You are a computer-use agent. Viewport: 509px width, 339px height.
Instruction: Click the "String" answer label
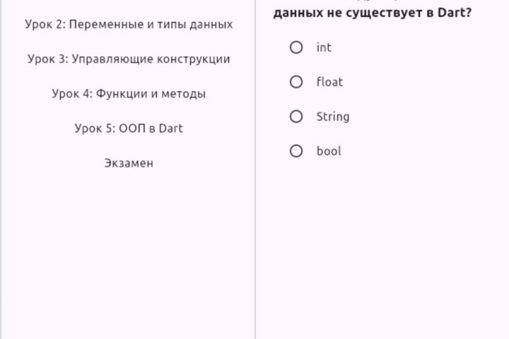(332, 117)
